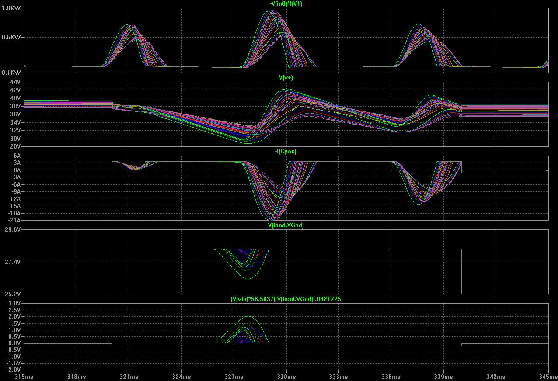Image resolution: width=558 pixels, height=381 pixels.
Task: Click the 27.4V axis label
Action: (x=13, y=262)
